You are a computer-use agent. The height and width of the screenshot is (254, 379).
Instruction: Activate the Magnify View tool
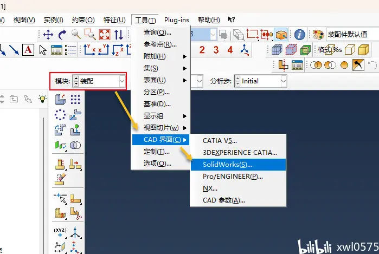point(76,35)
